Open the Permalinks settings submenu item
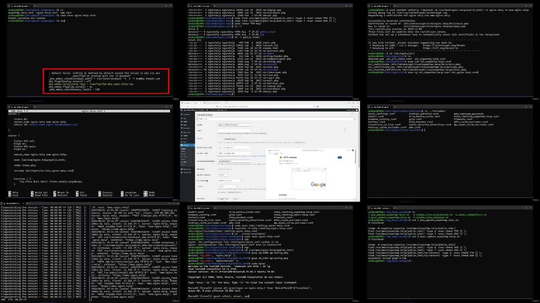This screenshot has height=303, width=540. [x=184, y=162]
